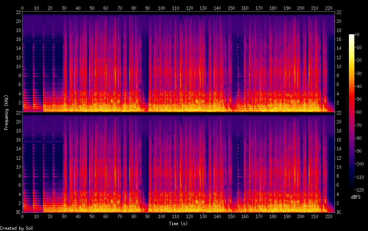The image size is (368, 231).
Task: Click the "-80" color scale label
Action: pyautogui.click(x=358, y=138)
